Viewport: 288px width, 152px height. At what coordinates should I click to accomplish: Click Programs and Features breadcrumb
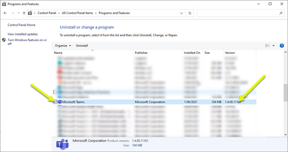114,13
